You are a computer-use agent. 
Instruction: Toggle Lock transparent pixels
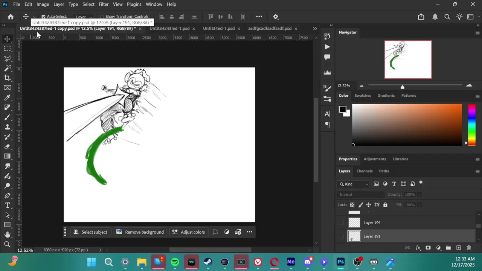[352, 205]
